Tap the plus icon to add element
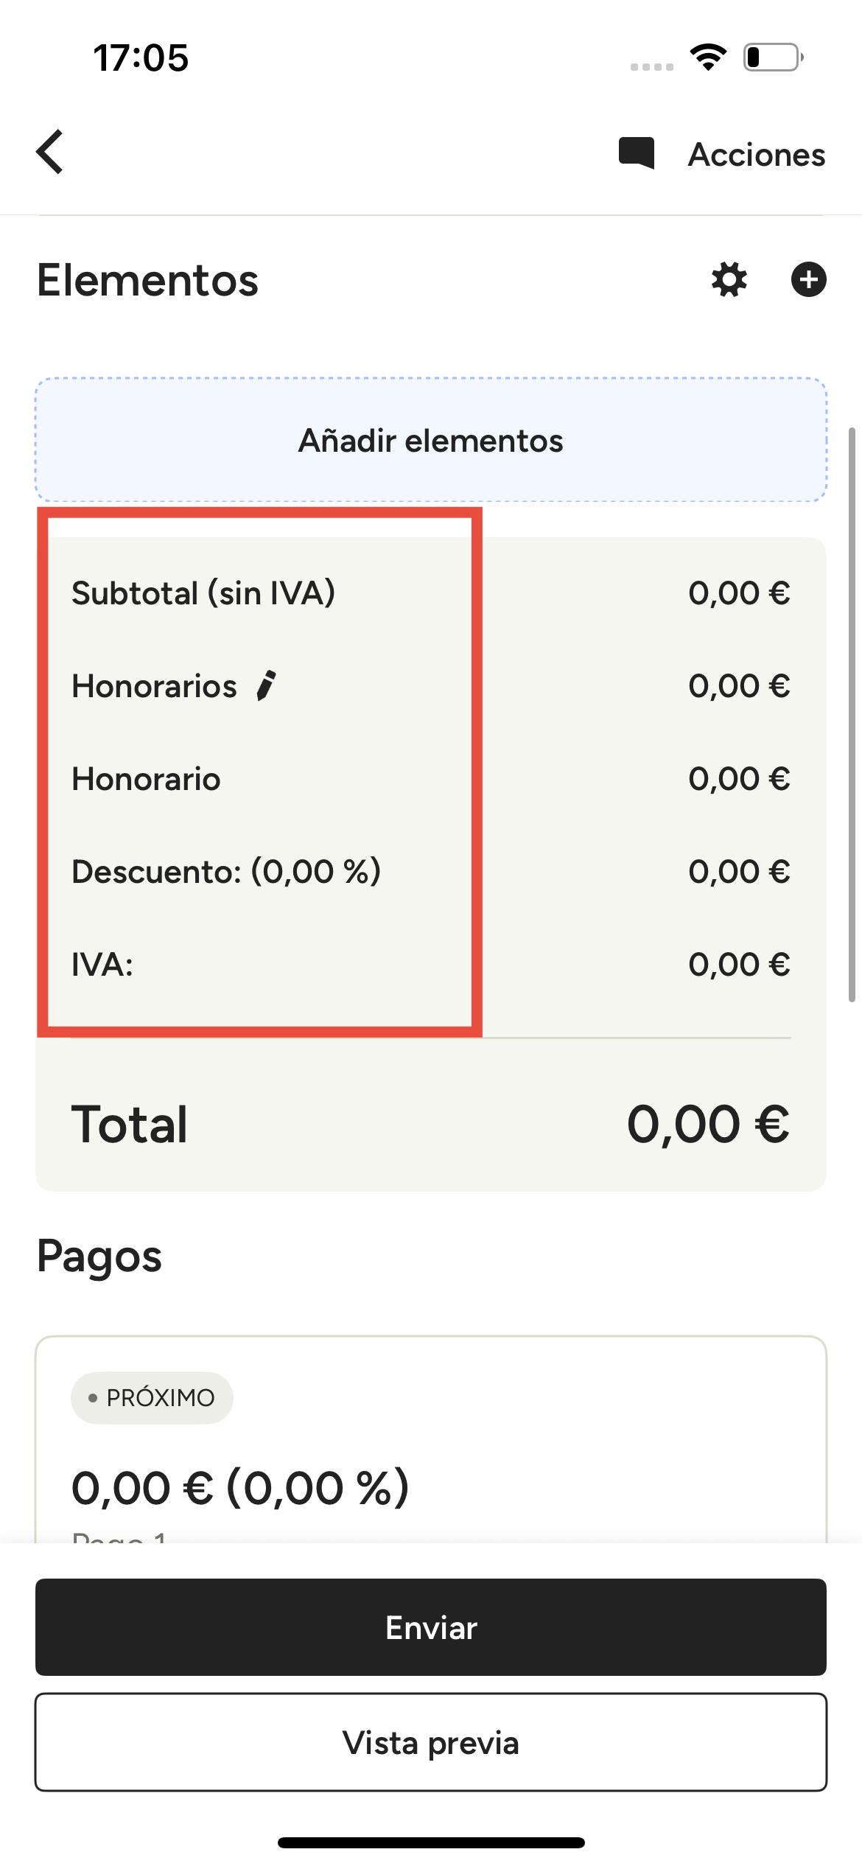Screen dimensions: 862x1866 coord(808,280)
